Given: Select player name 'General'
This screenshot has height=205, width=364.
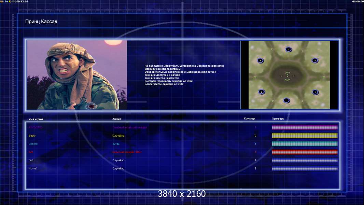Looking at the screenshot, I should [33, 144].
